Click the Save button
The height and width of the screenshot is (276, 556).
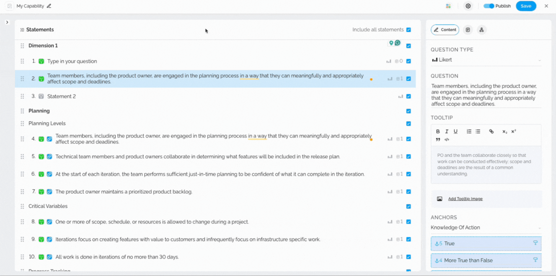point(525,6)
